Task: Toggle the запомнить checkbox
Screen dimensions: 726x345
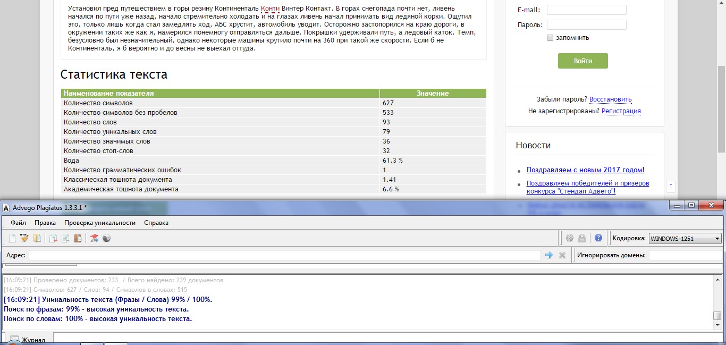Action: coord(550,38)
